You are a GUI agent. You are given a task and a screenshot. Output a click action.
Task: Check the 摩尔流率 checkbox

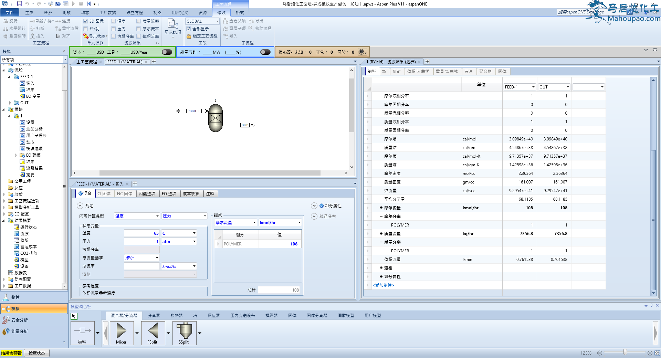tap(139, 29)
